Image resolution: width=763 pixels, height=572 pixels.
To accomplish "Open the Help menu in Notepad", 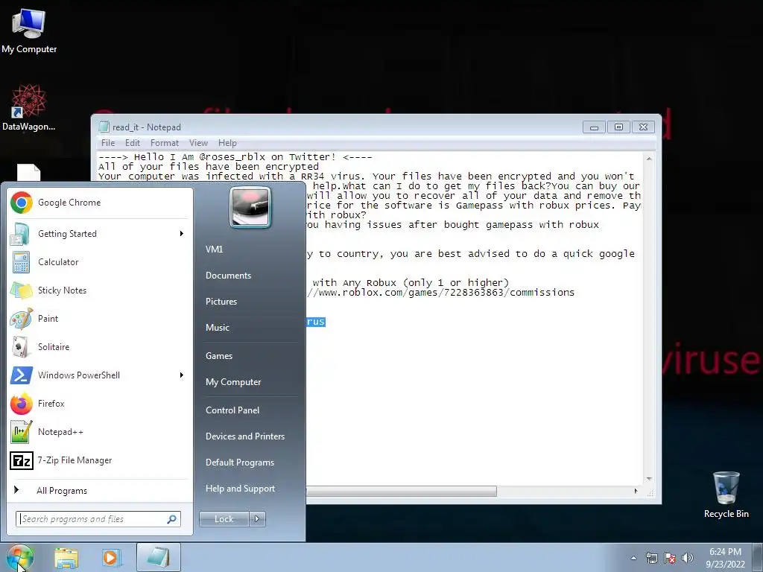I will tap(227, 143).
